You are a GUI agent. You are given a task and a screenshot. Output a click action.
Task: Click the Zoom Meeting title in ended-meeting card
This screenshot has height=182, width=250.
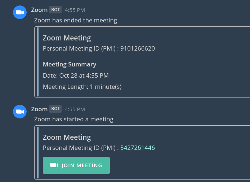pos(67,38)
